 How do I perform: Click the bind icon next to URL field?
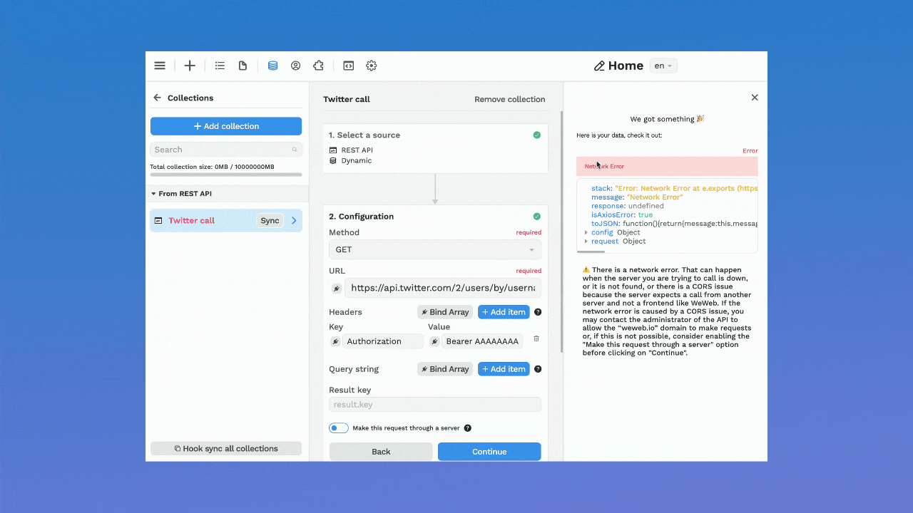(x=336, y=288)
